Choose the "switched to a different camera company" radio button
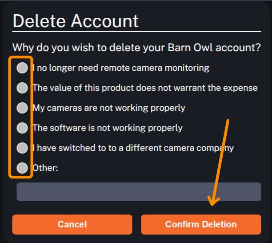The width and height of the screenshot is (272, 243). [x=22, y=148]
